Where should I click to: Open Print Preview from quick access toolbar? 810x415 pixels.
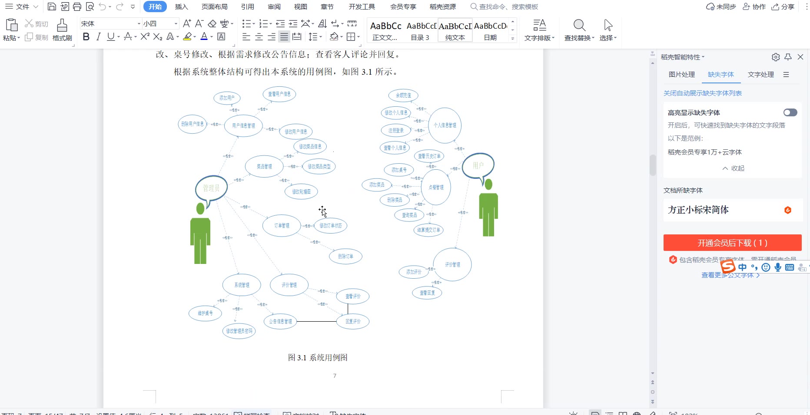coord(90,7)
